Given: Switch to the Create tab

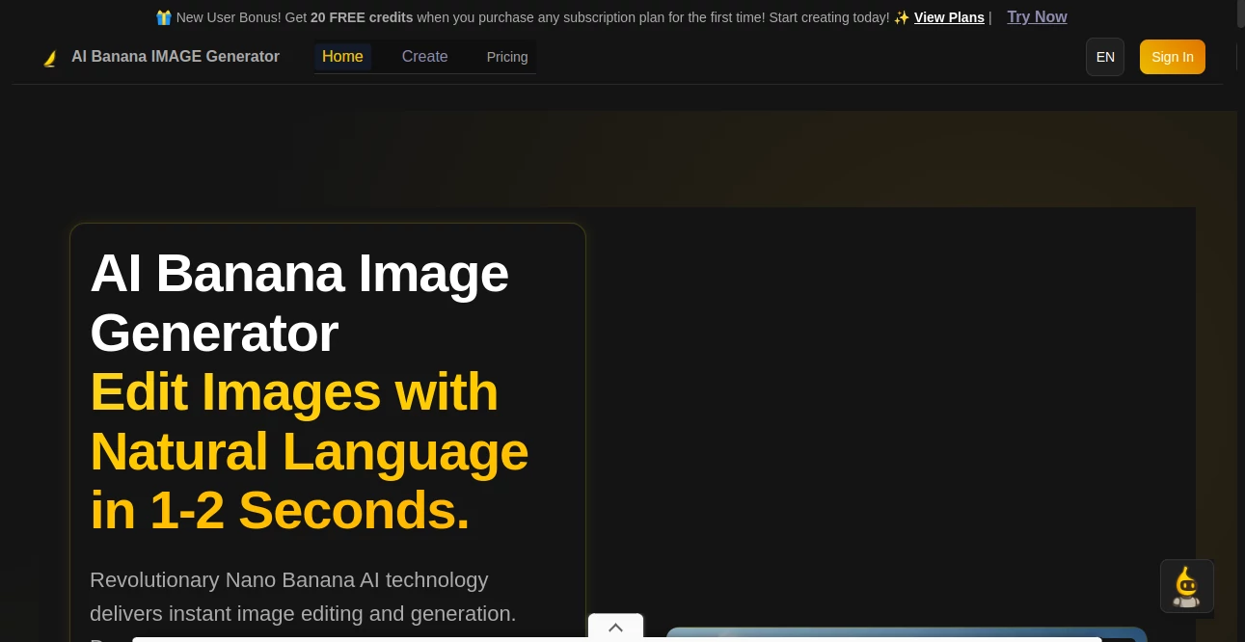Looking at the screenshot, I should tap(424, 57).
